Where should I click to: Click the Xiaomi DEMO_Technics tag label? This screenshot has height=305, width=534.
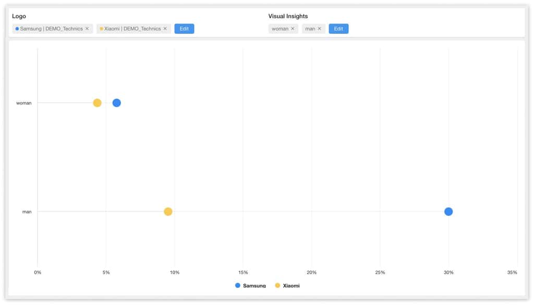point(132,29)
